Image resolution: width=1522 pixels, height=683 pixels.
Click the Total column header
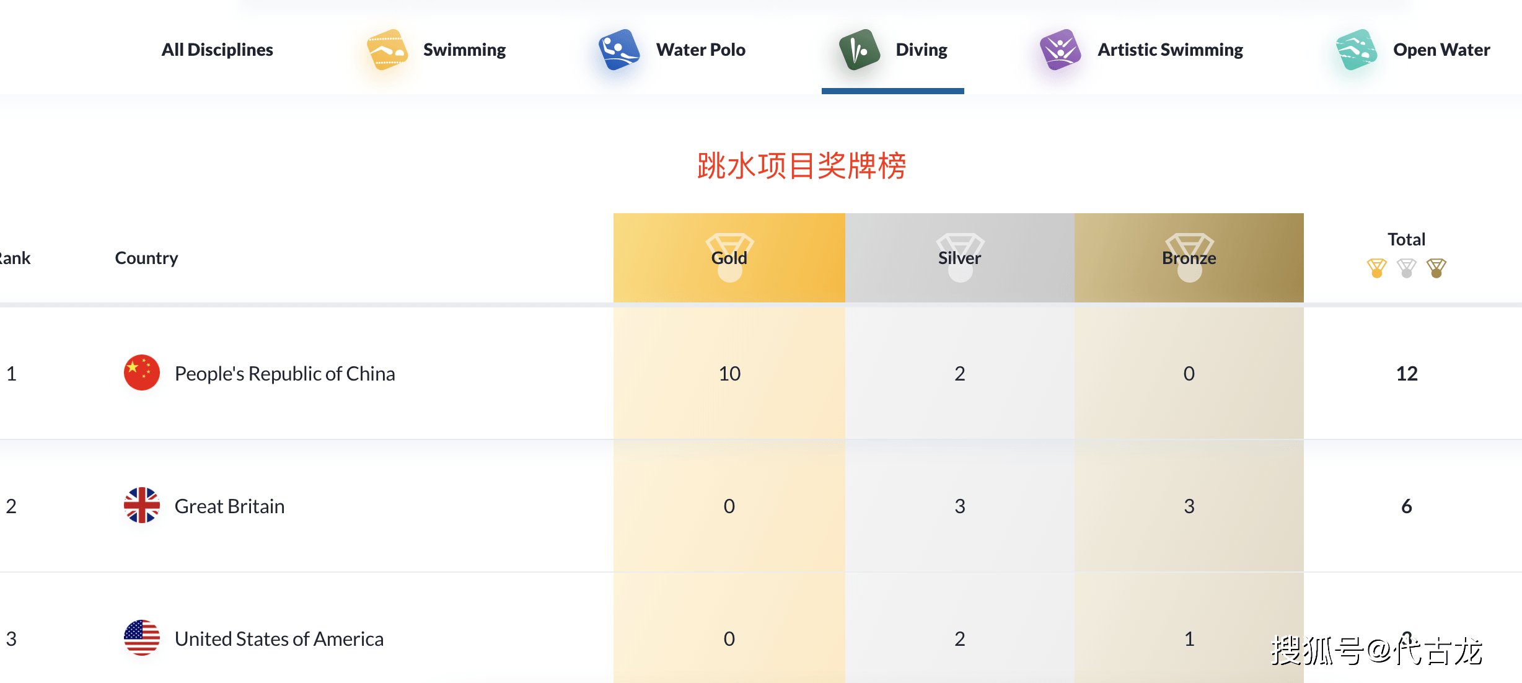(x=1407, y=239)
